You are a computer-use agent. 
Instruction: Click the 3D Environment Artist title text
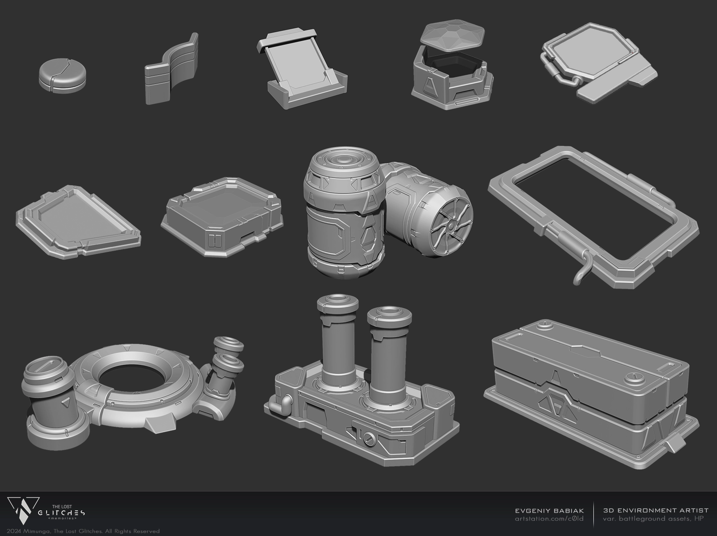pos(656,510)
